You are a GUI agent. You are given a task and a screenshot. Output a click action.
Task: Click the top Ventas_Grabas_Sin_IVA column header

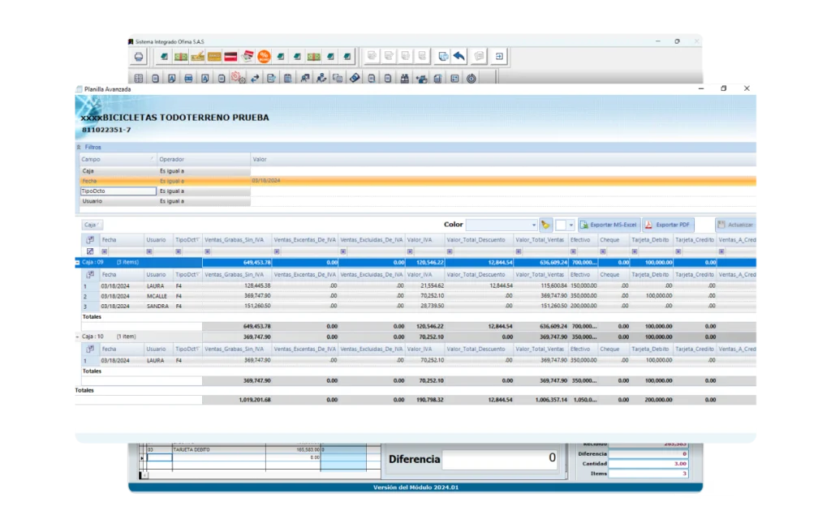coord(236,240)
